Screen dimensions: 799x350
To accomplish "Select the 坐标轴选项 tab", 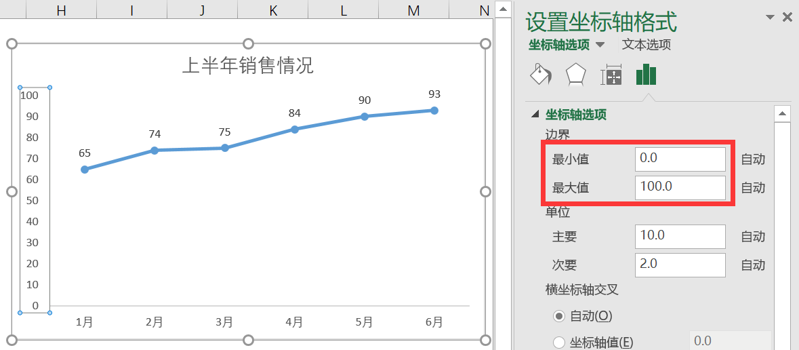I will tap(559, 45).
